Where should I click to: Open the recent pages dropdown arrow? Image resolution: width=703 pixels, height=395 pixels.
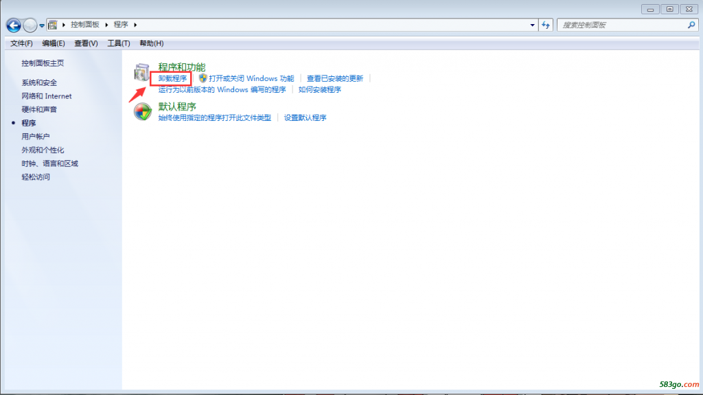tap(42, 25)
